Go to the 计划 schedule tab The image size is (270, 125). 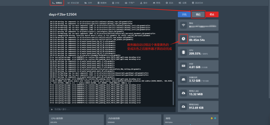coord(115,3)
